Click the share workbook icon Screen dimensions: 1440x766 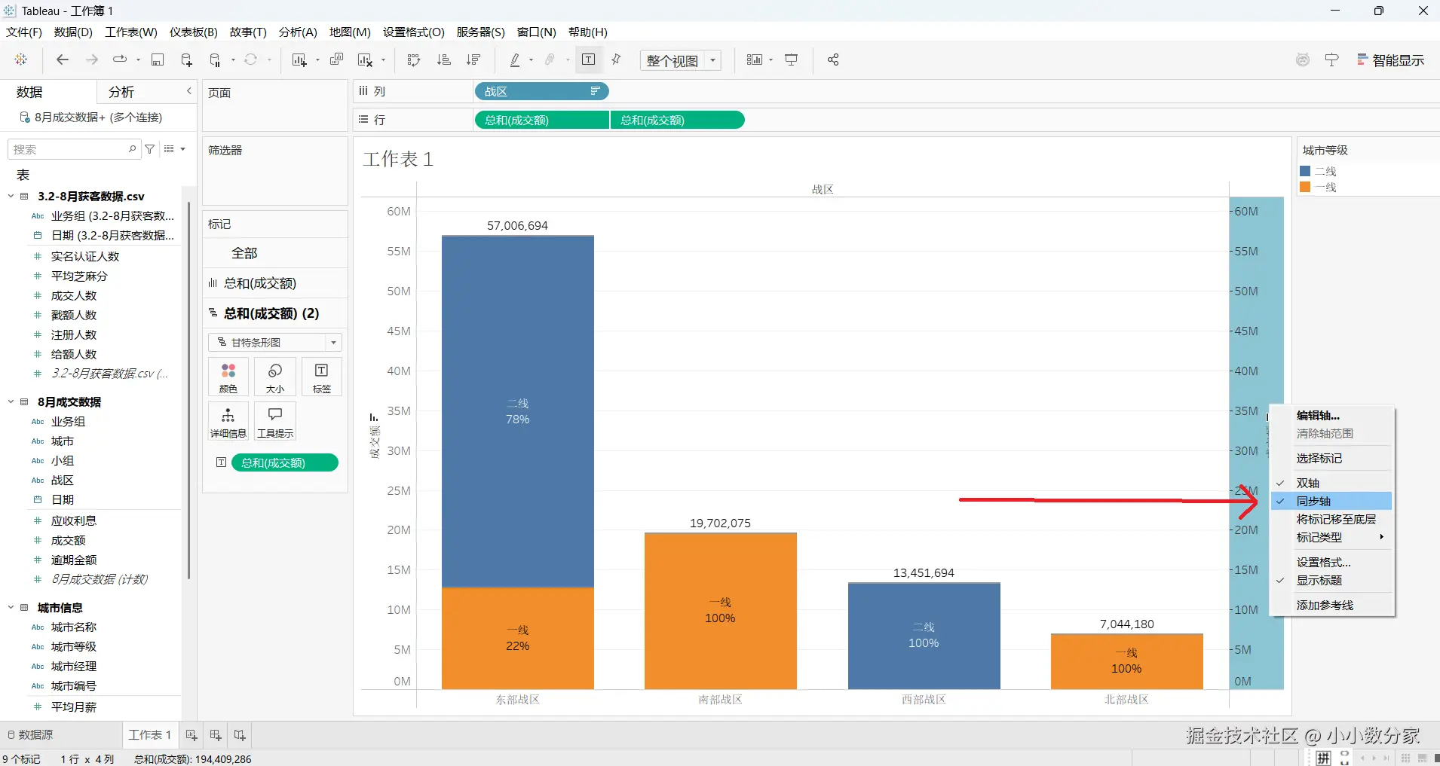[x=833, y=60]
